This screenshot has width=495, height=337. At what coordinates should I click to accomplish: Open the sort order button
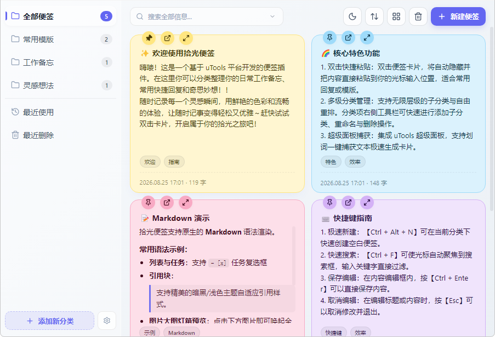pos(374,16)
